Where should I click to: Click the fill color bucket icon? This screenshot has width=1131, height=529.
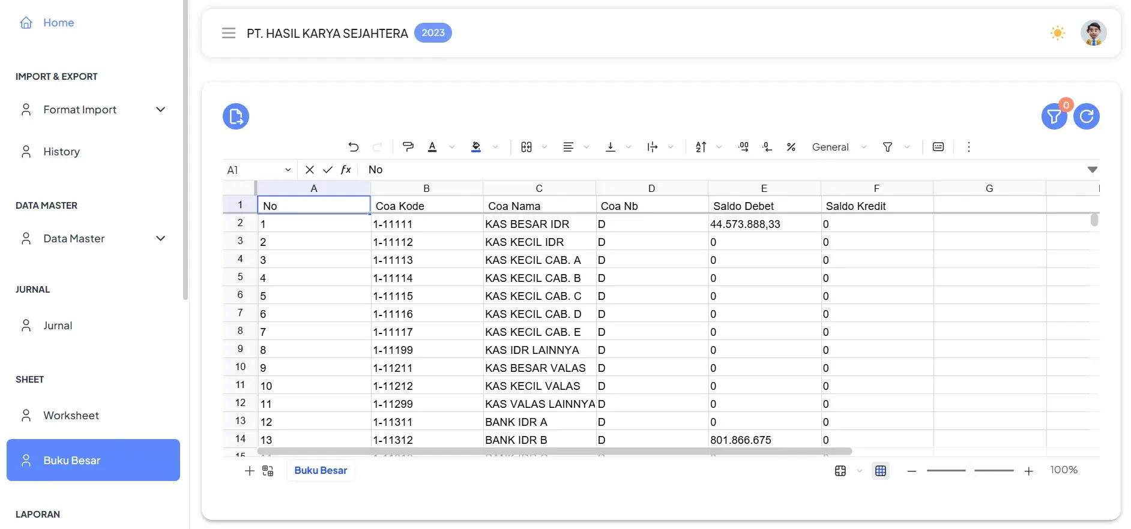pos(476,147)
